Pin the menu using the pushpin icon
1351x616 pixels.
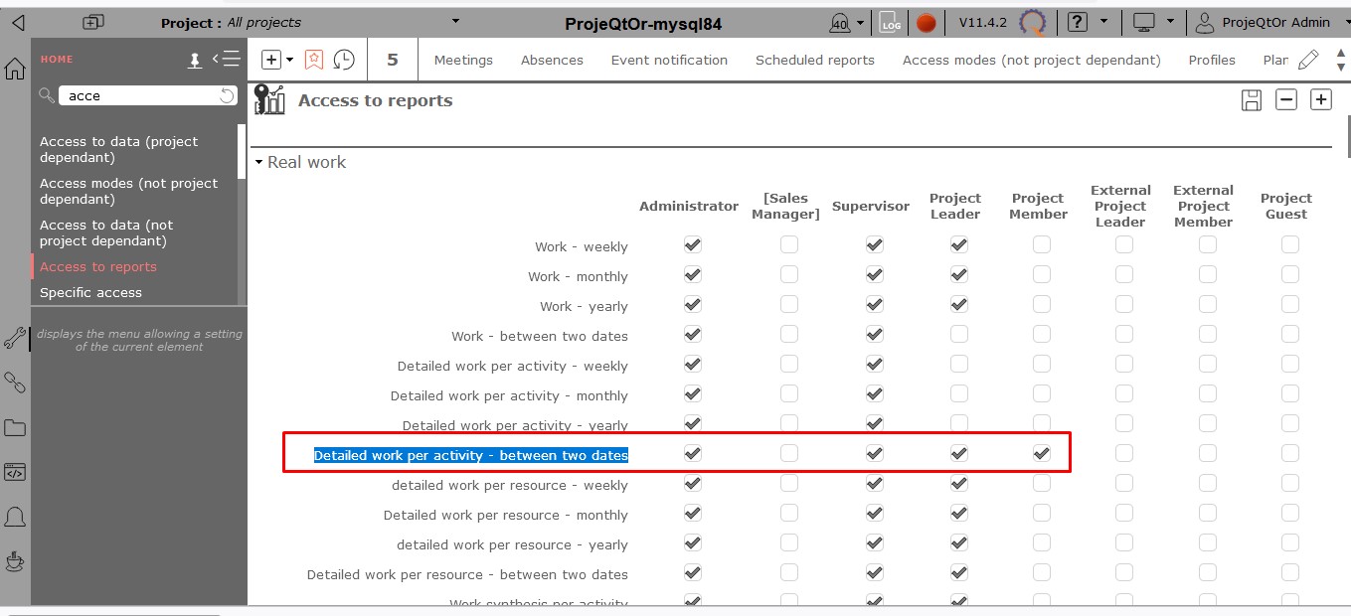[195, 61]
